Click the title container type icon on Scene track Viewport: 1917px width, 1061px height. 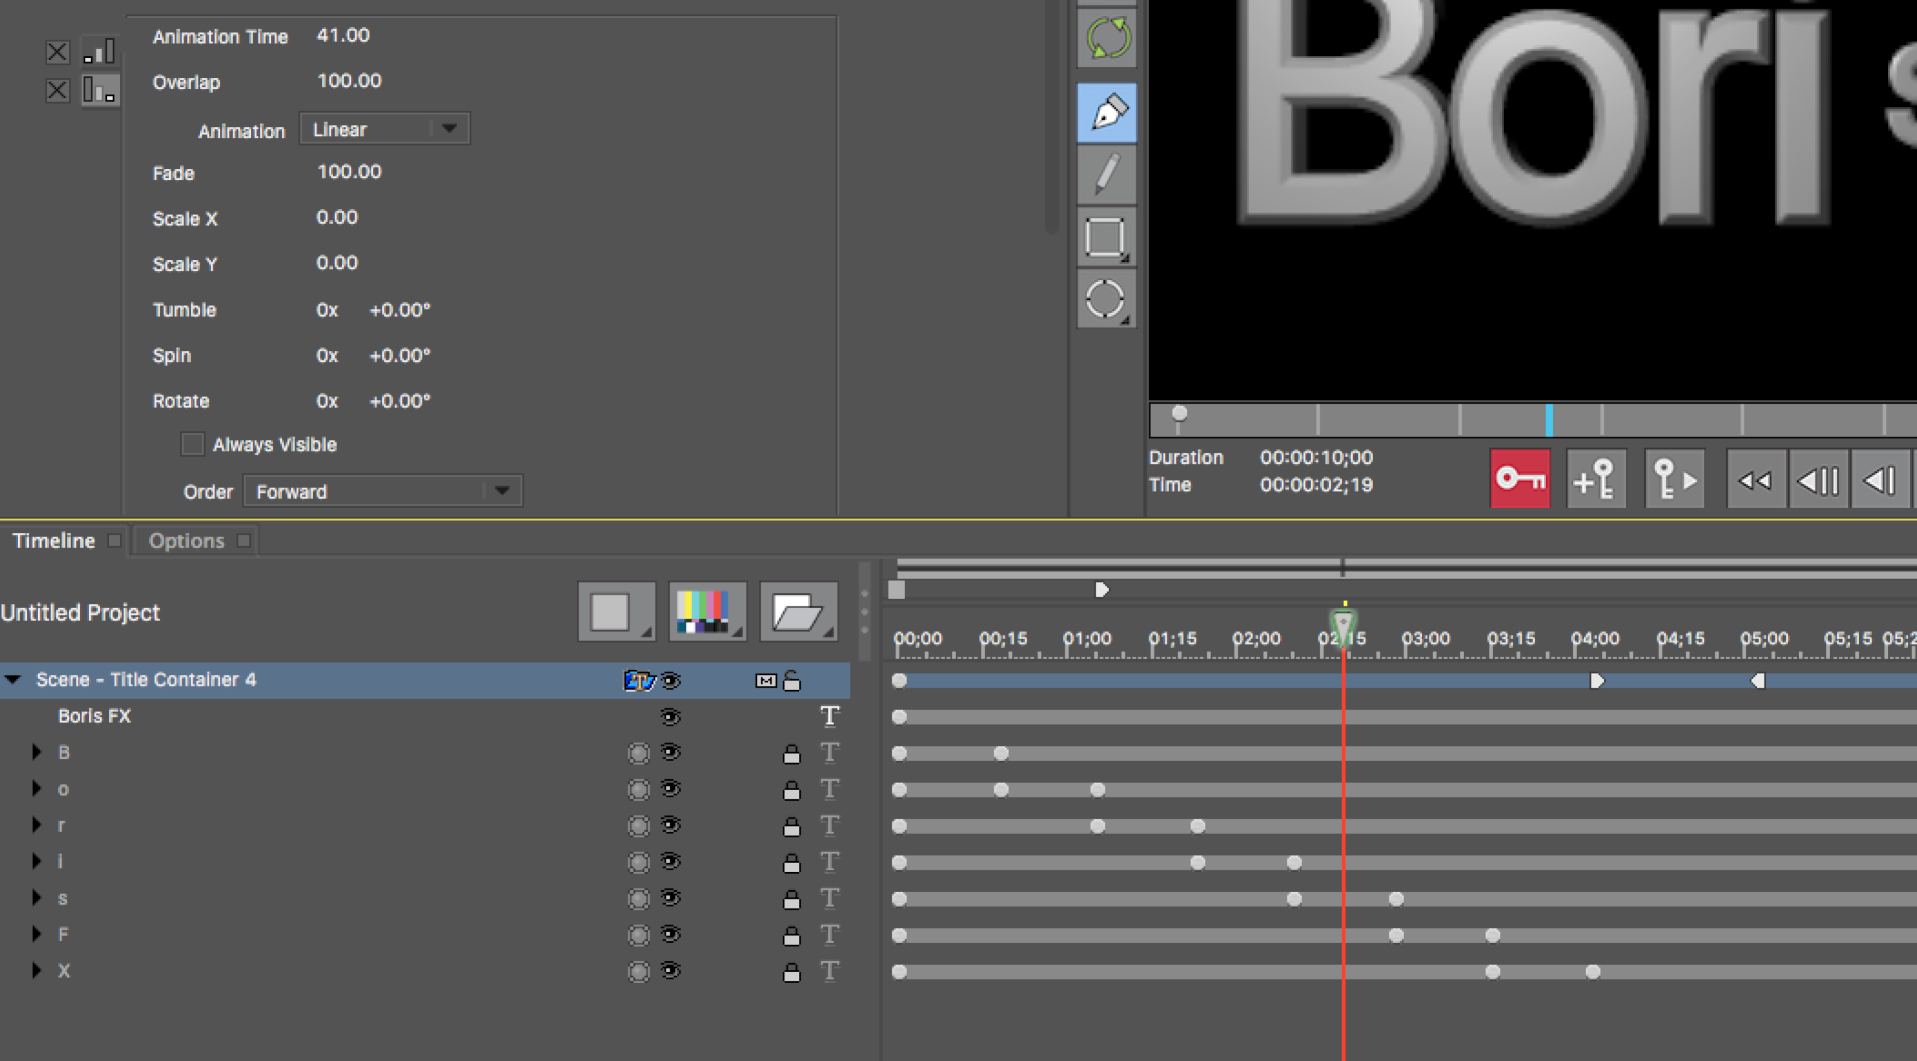click(639, 680)
